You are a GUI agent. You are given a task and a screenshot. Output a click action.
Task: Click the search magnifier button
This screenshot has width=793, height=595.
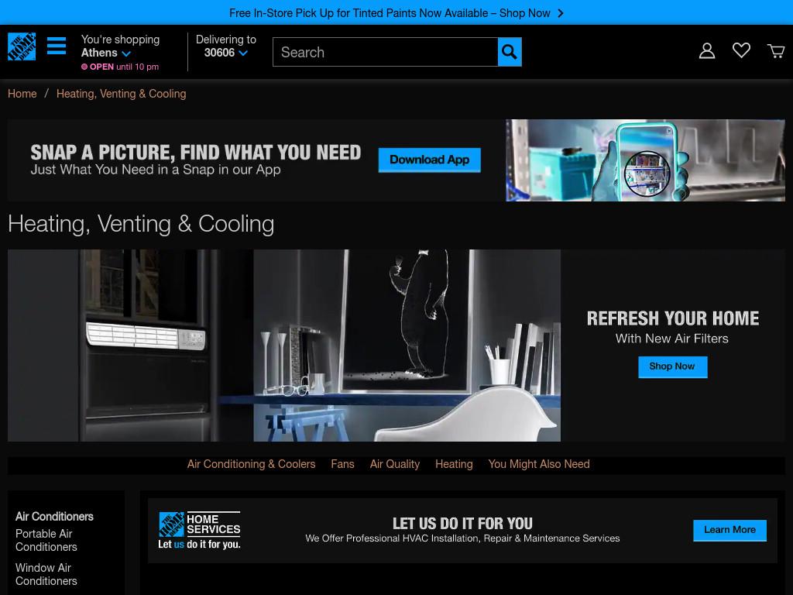point(510,52)
